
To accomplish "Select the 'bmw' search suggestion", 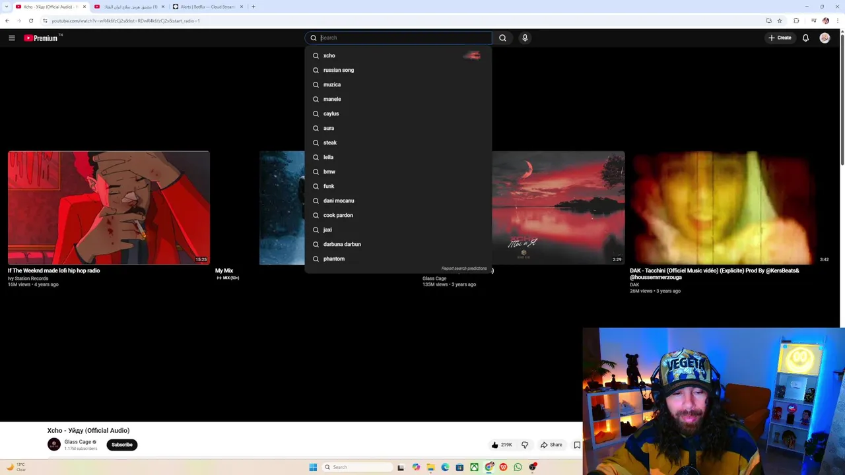I will tap(398, 172).
